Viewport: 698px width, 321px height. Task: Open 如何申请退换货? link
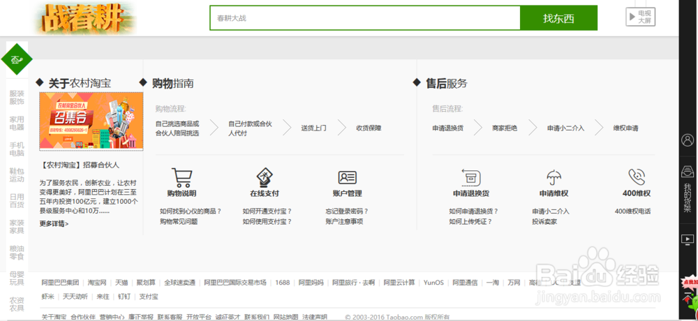tap(474, 211)
